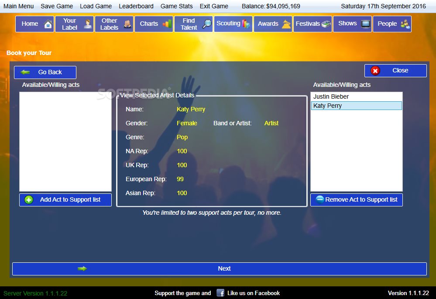Click the NA Rep value 100

(182, 151)
